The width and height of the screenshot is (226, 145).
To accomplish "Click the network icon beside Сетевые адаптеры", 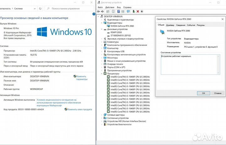I will pyautogui.click(x=105, y=115).
